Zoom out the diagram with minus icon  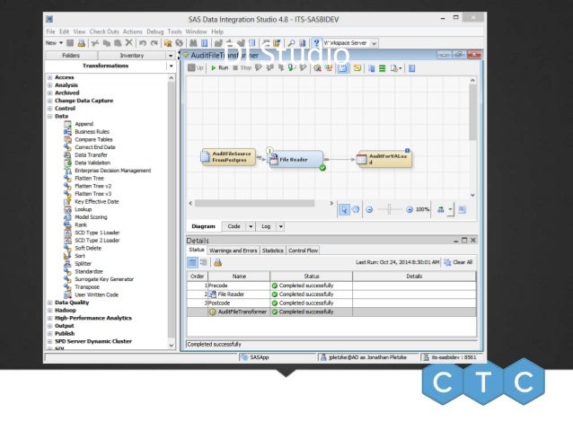pos(369,210)
